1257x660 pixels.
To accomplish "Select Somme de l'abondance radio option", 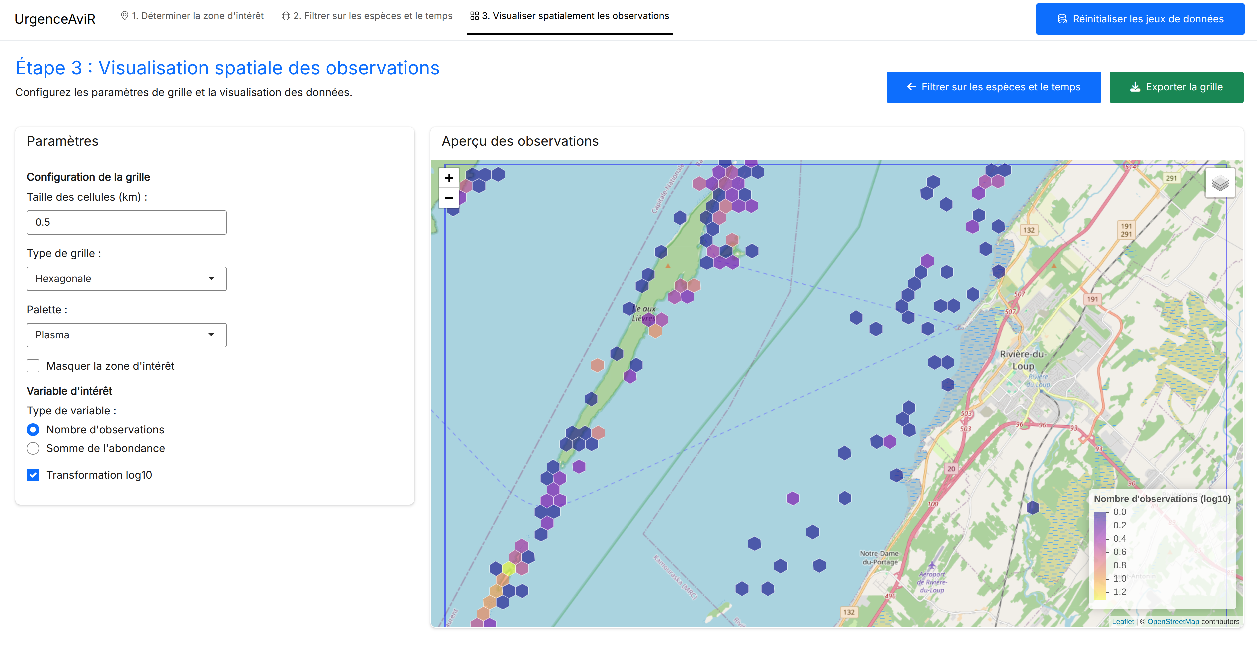I will click(33, 449).
